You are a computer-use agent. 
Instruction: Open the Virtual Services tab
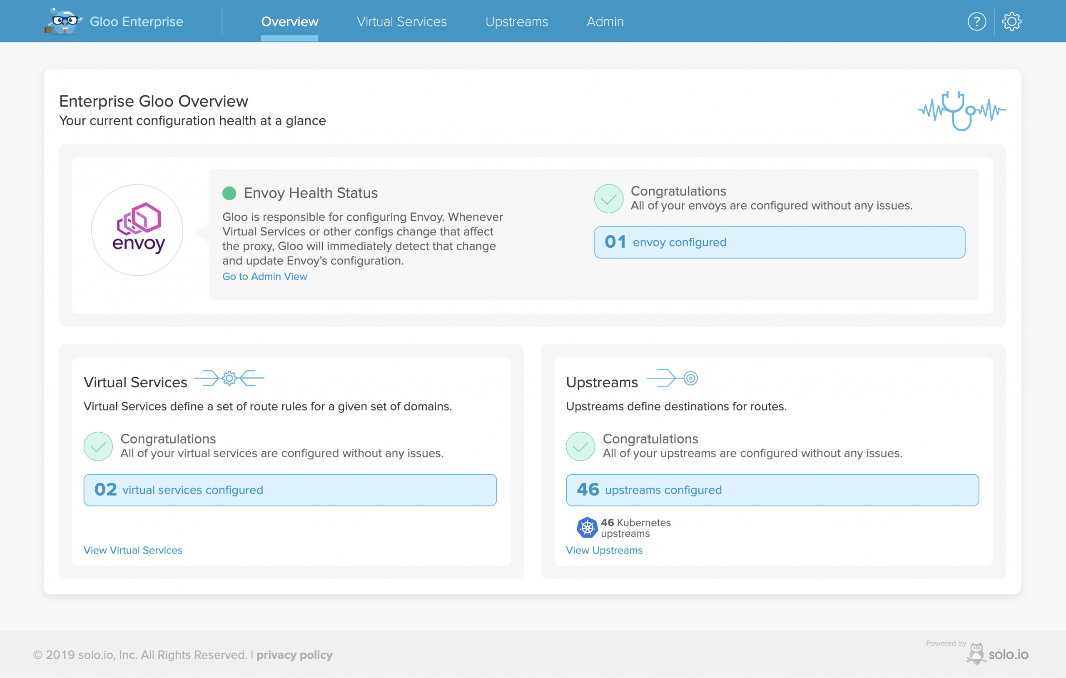point(401,21)
